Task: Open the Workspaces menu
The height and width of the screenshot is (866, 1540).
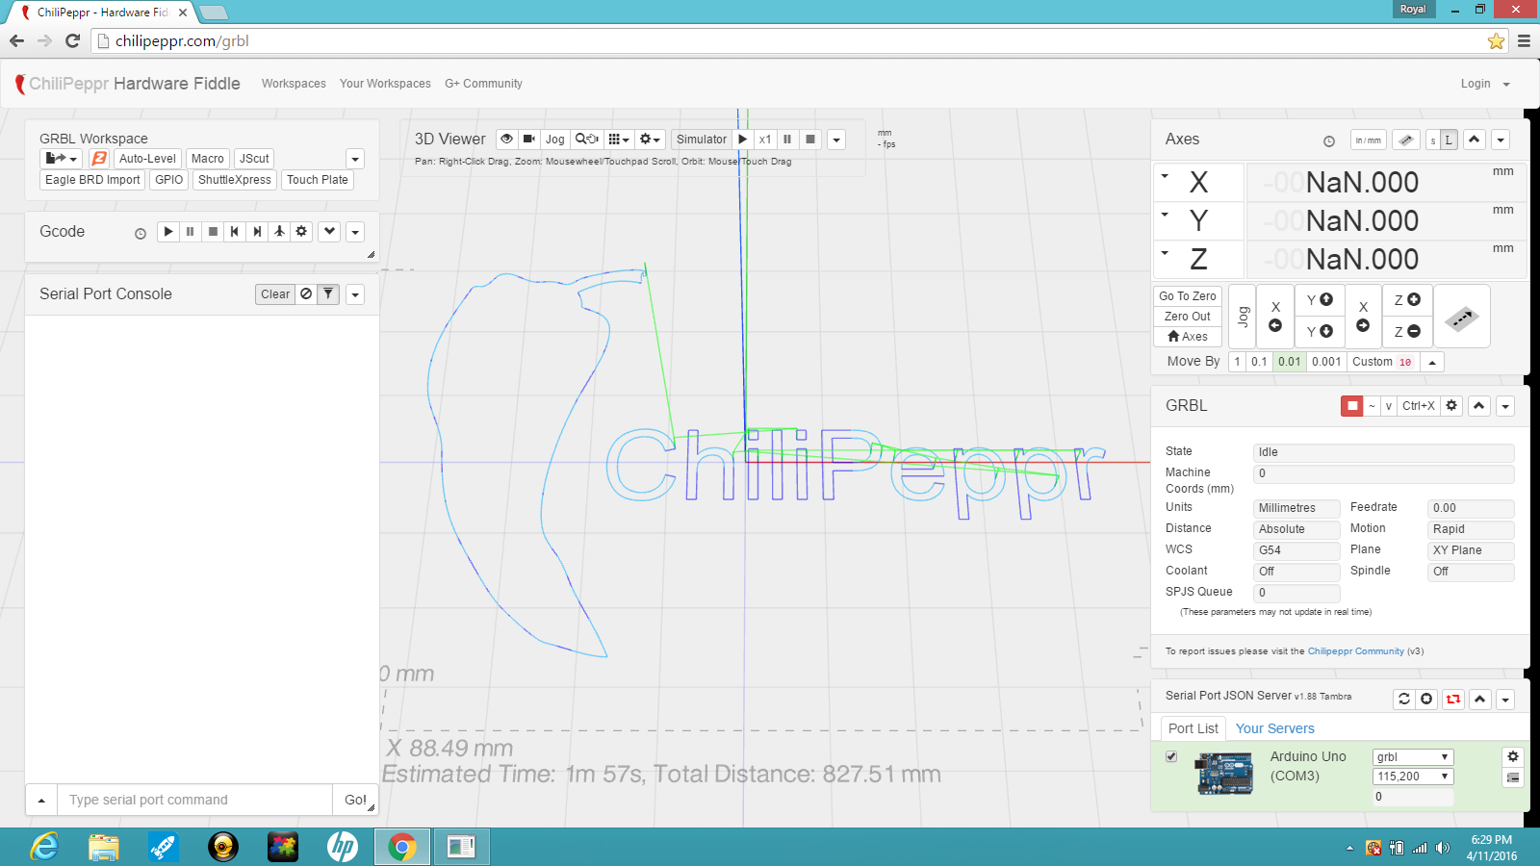Action: (294, 84)
